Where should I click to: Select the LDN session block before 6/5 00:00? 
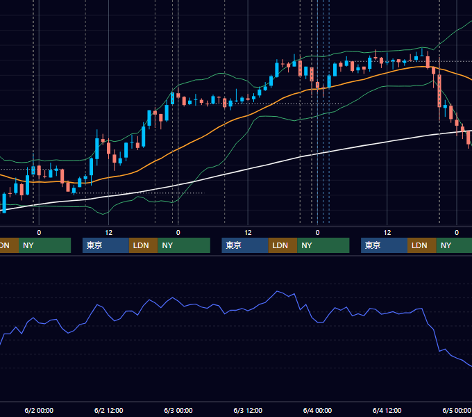click(422, 245)
